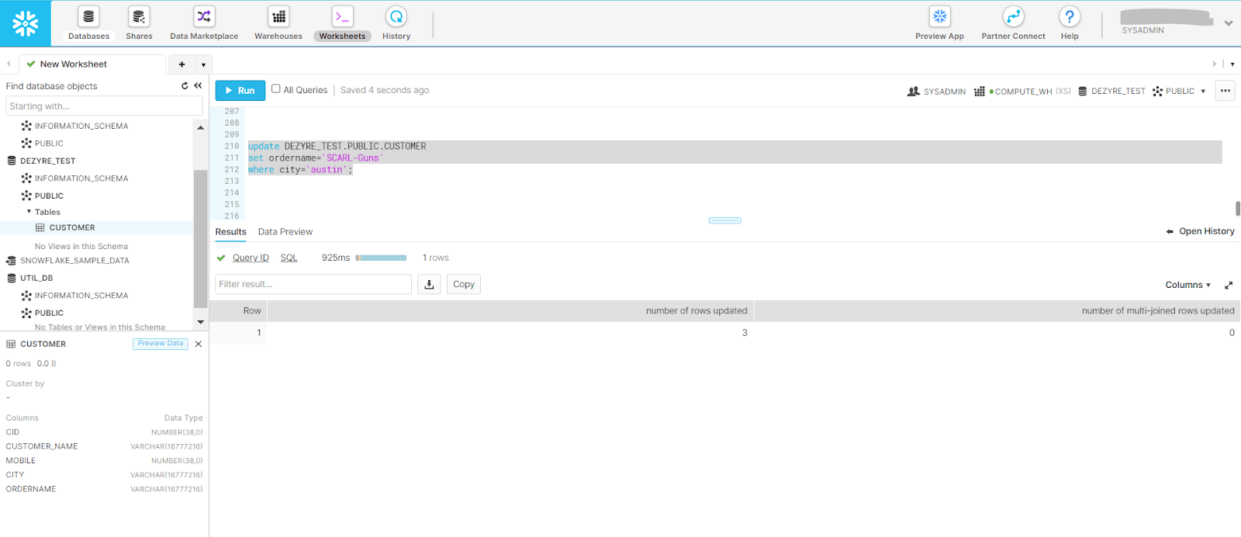Switch to the New Worksheet tab
1241x537 pixels.
(73, 64)
